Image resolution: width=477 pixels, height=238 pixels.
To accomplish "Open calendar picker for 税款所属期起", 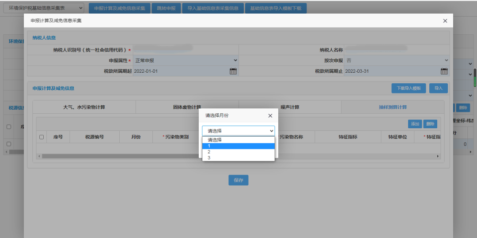I will tap(233, 71).
